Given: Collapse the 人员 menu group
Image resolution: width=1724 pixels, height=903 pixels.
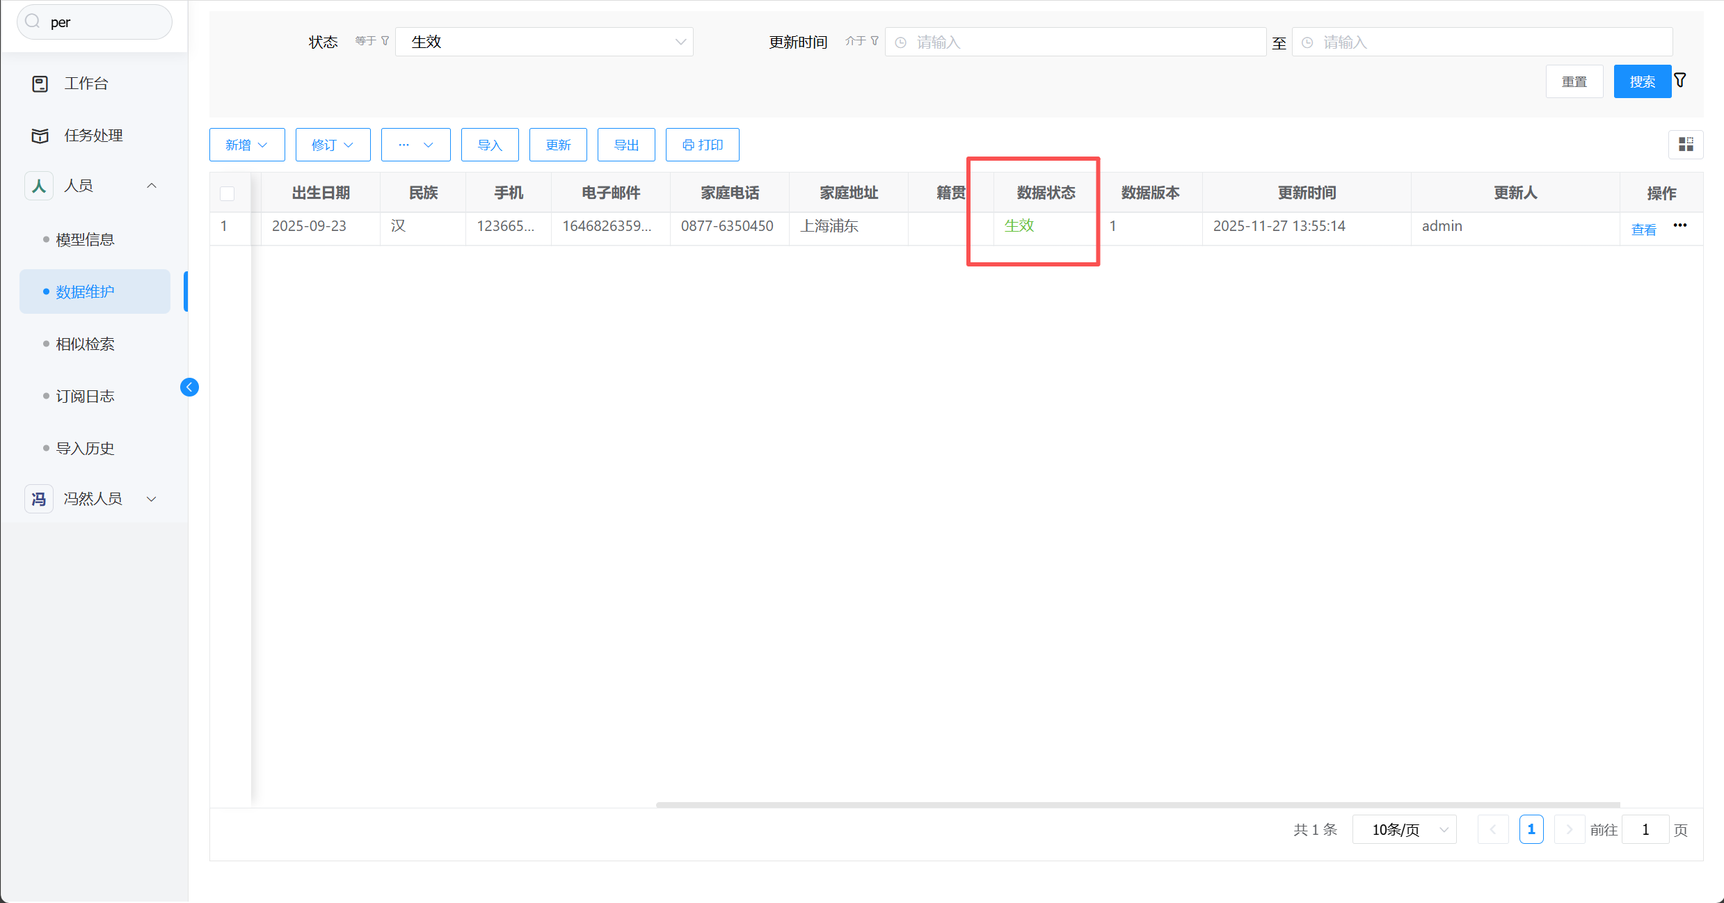Looking at the screenshot, I should [151, 186].
